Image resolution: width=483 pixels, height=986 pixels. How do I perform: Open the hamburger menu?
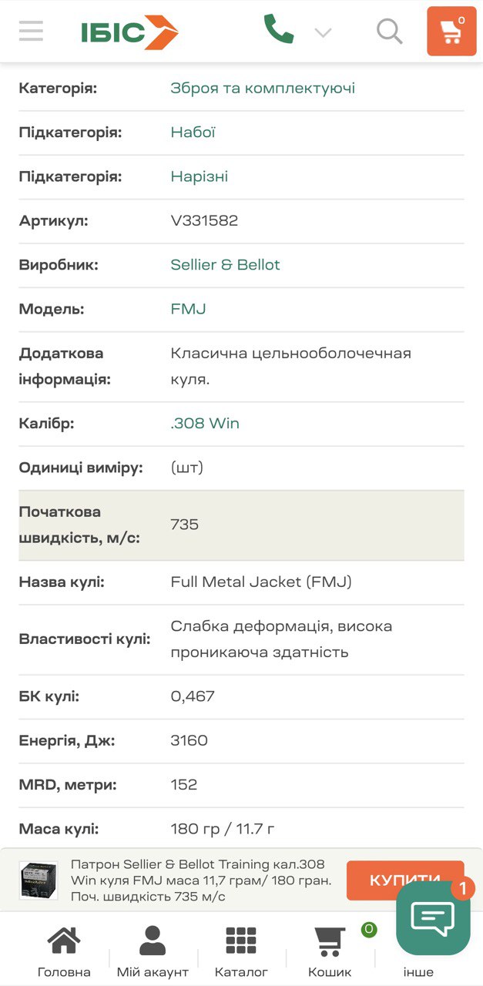tap(32, 32)
